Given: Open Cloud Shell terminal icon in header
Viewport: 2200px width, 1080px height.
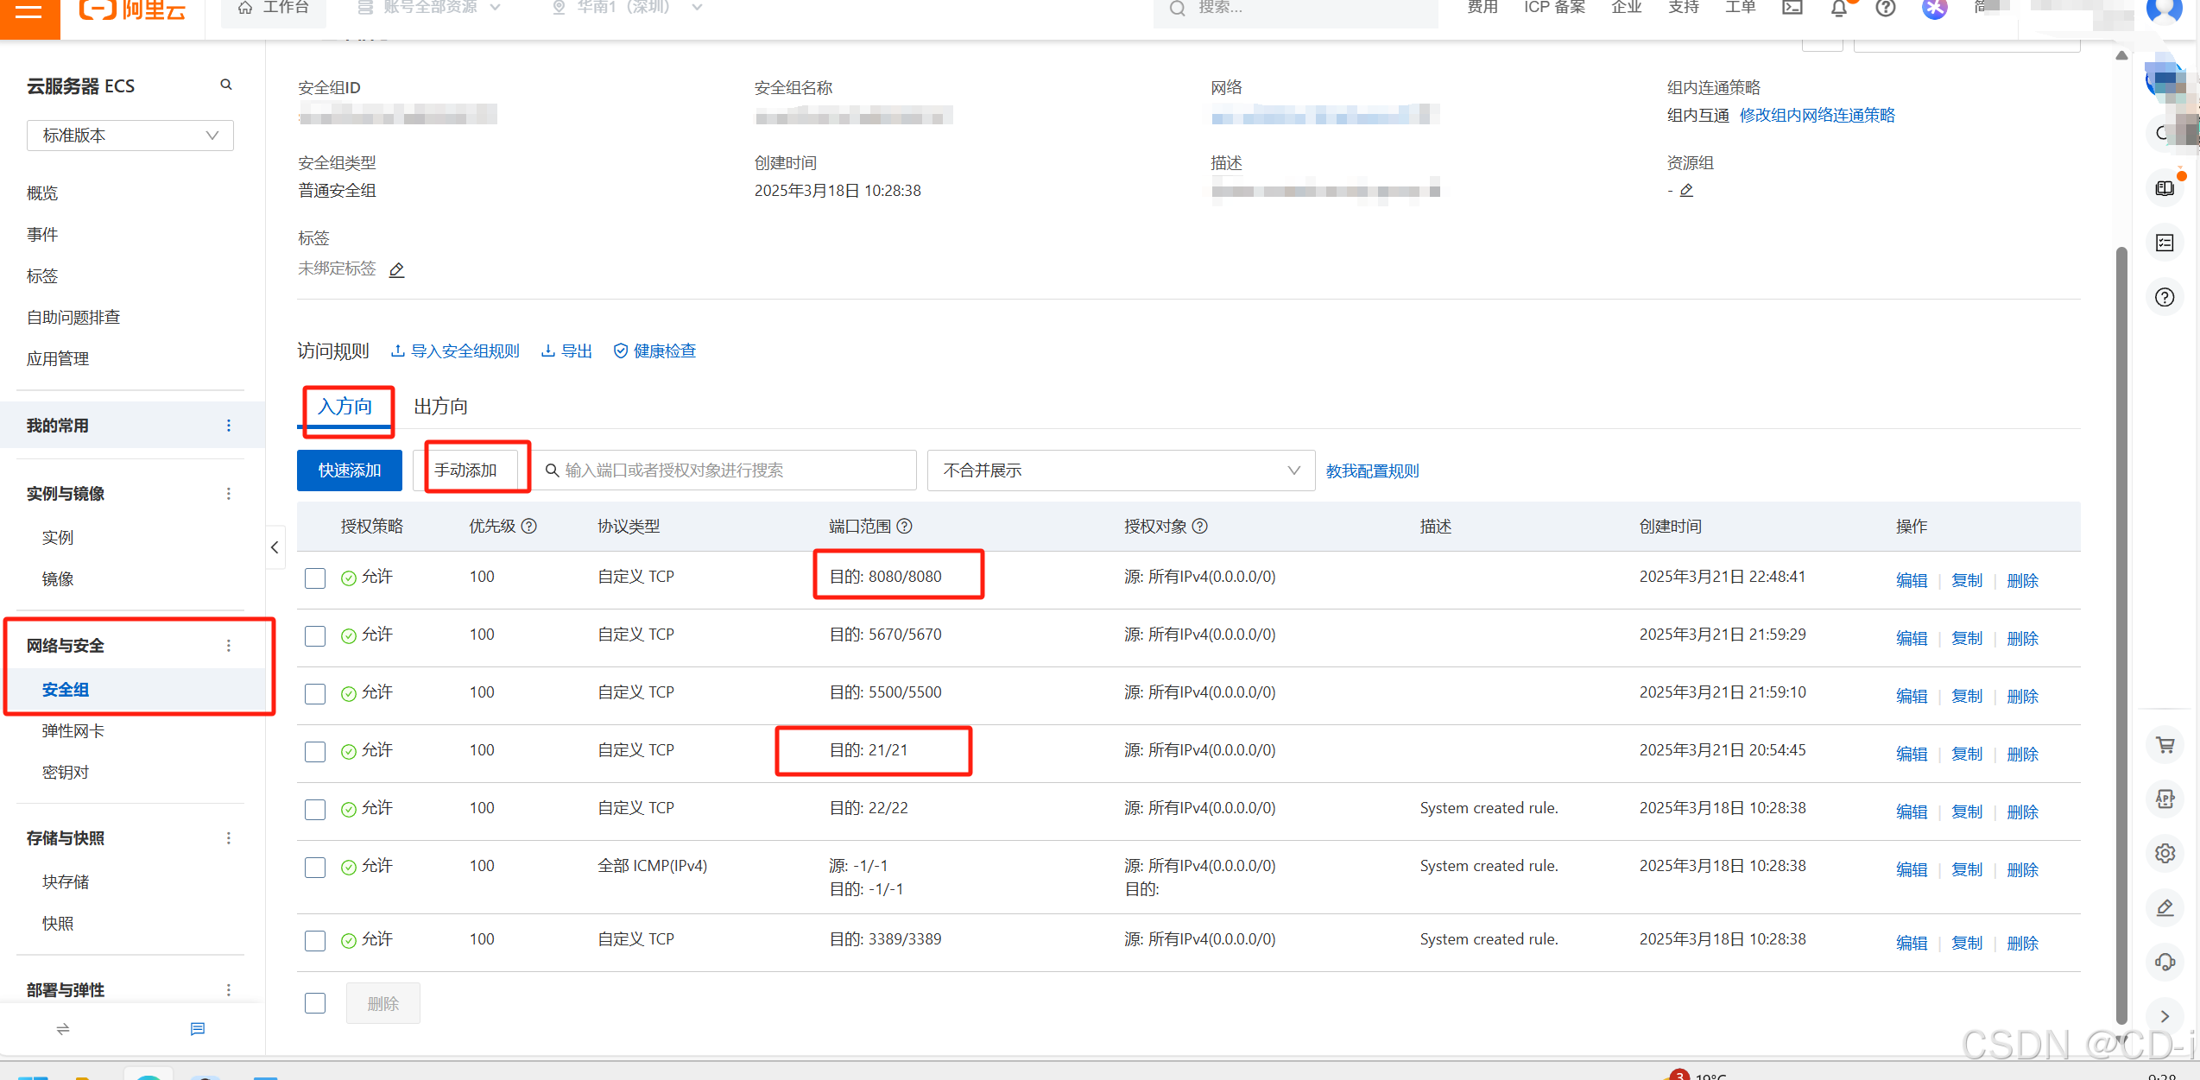Looking at the screenshot, I should coord(1792,8).
